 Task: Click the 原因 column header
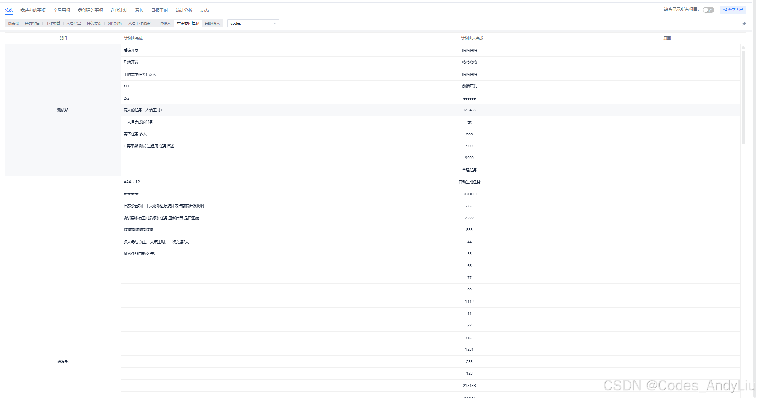point(667,38)
